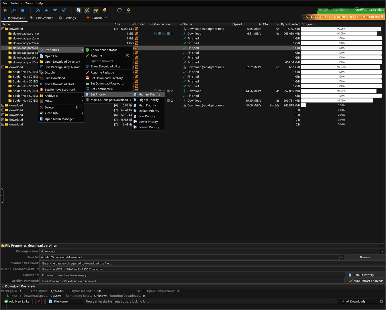Open the All Downloads filter dropdown
This screenshot has width=386, height=310.
coord(358,301)
